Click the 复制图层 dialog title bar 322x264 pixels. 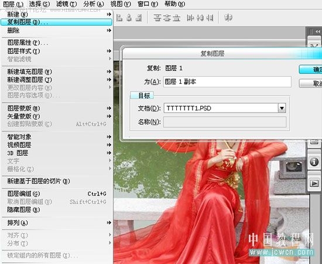[x=222, y=53]
